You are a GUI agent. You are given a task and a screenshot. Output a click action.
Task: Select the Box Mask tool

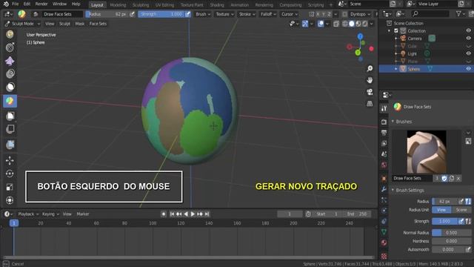10,116
